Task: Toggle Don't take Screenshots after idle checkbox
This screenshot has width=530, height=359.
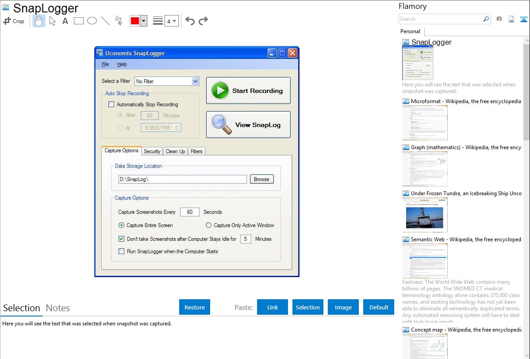Action: (x=121, y=239)
